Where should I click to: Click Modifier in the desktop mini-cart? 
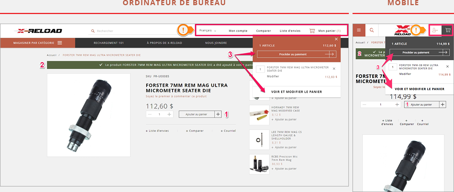coord(273,76)
